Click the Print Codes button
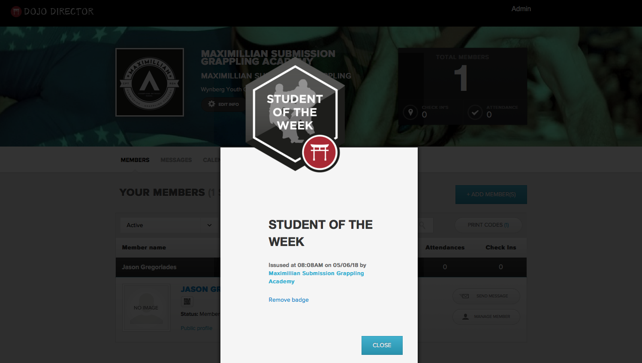642x363 pixels. click(x=488, y=225)
